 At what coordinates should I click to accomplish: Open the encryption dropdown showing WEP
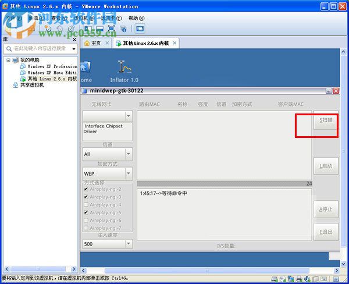pos(108,173)
